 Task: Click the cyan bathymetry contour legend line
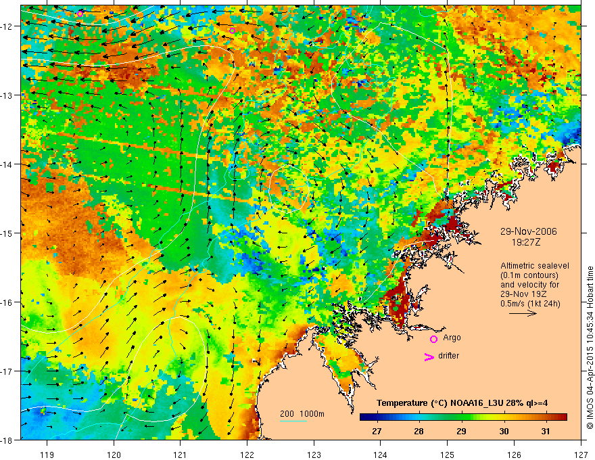pyautogui.click(x=293, y=421)
